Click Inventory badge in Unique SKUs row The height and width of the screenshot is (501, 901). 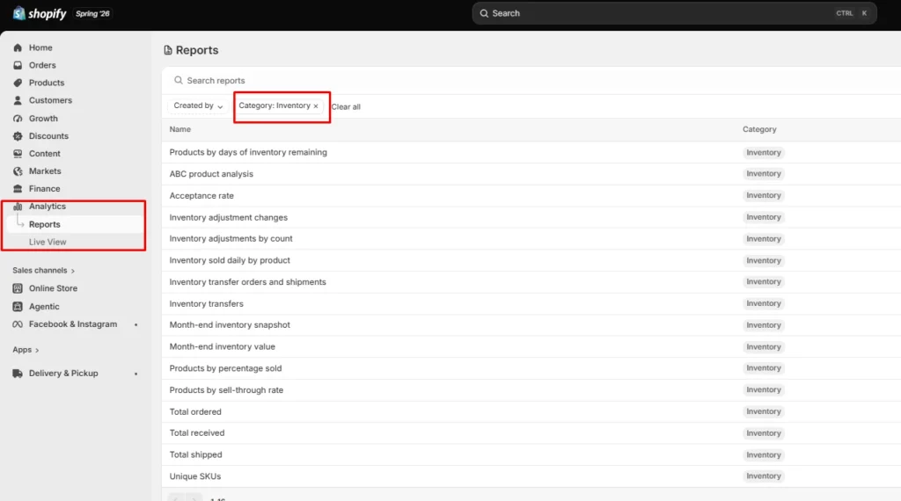pos(763,476)
